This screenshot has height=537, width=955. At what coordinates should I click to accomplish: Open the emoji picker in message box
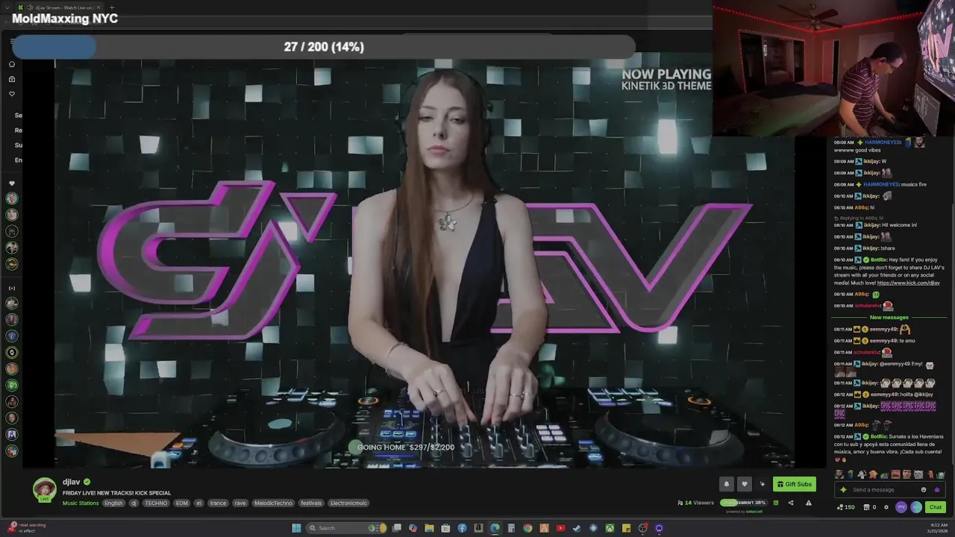pyautogui.click(x=923, y=490)
